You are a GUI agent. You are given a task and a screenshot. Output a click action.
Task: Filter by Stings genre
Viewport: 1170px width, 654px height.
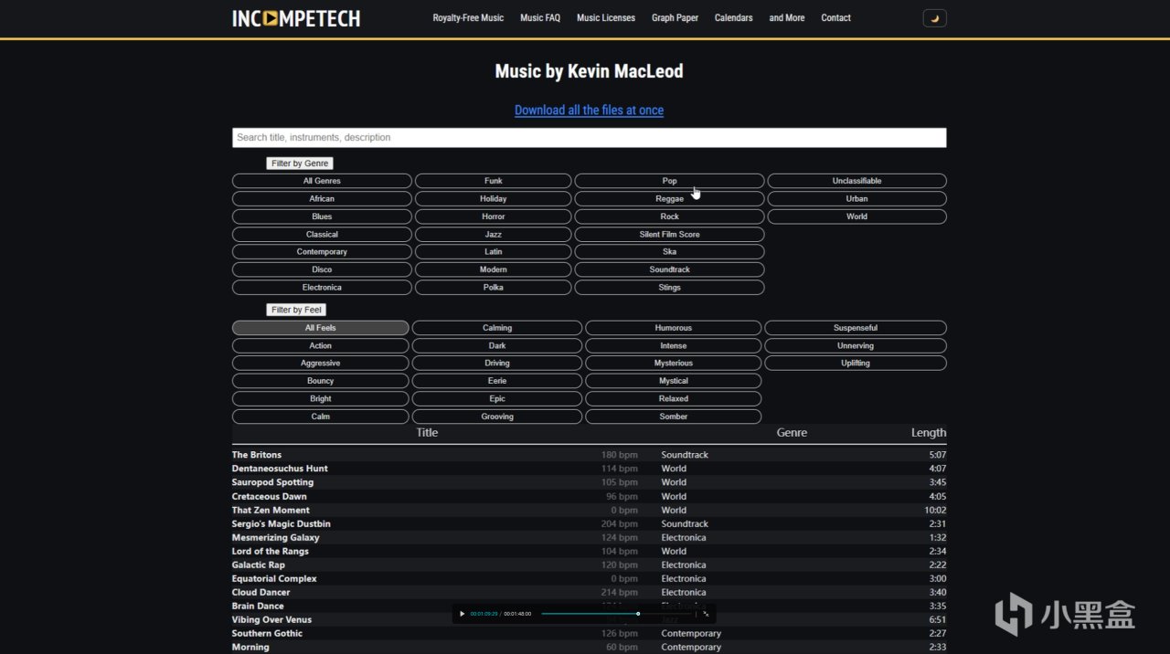[669, 288]
